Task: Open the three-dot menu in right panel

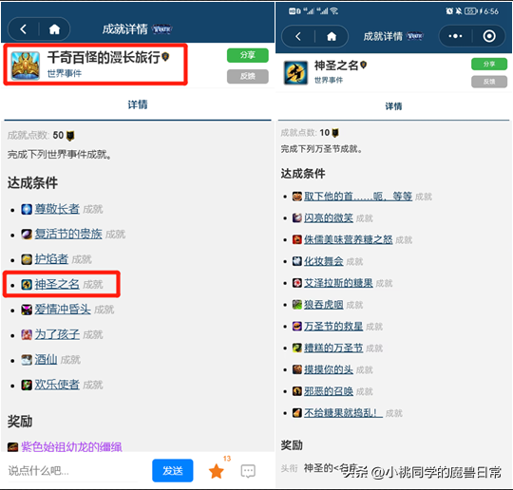Action: point(455,36)
